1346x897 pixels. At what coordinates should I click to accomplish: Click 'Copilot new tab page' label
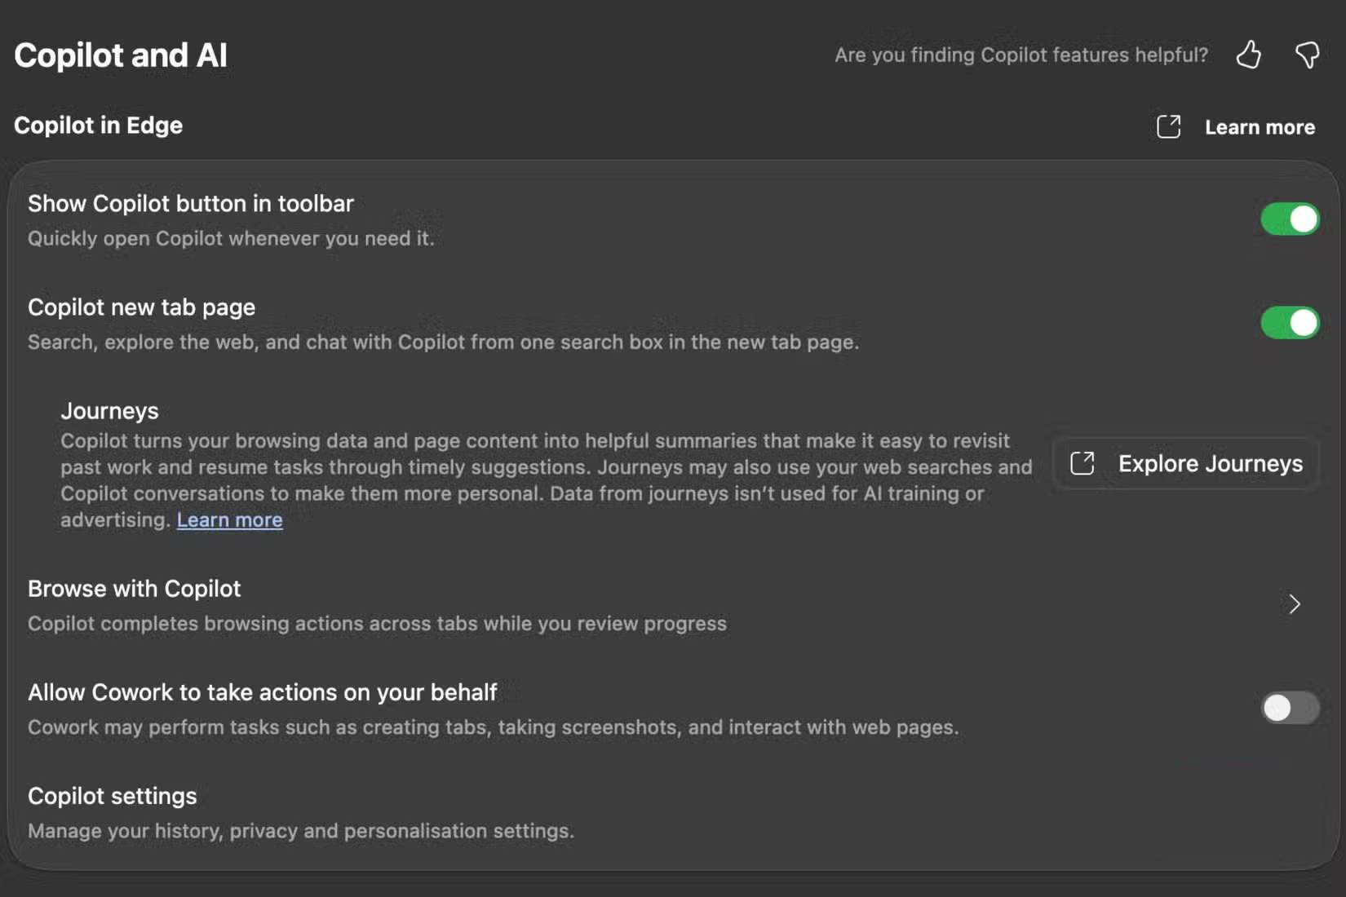click(x=141, y=307)
